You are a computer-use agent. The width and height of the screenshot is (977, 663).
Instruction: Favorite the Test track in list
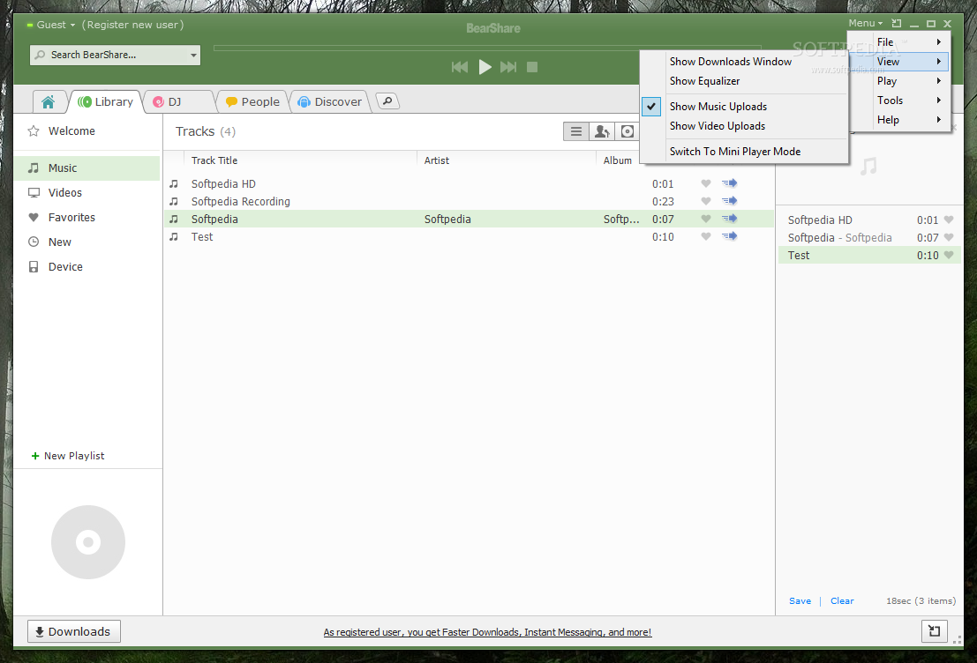tap(705, 236)
